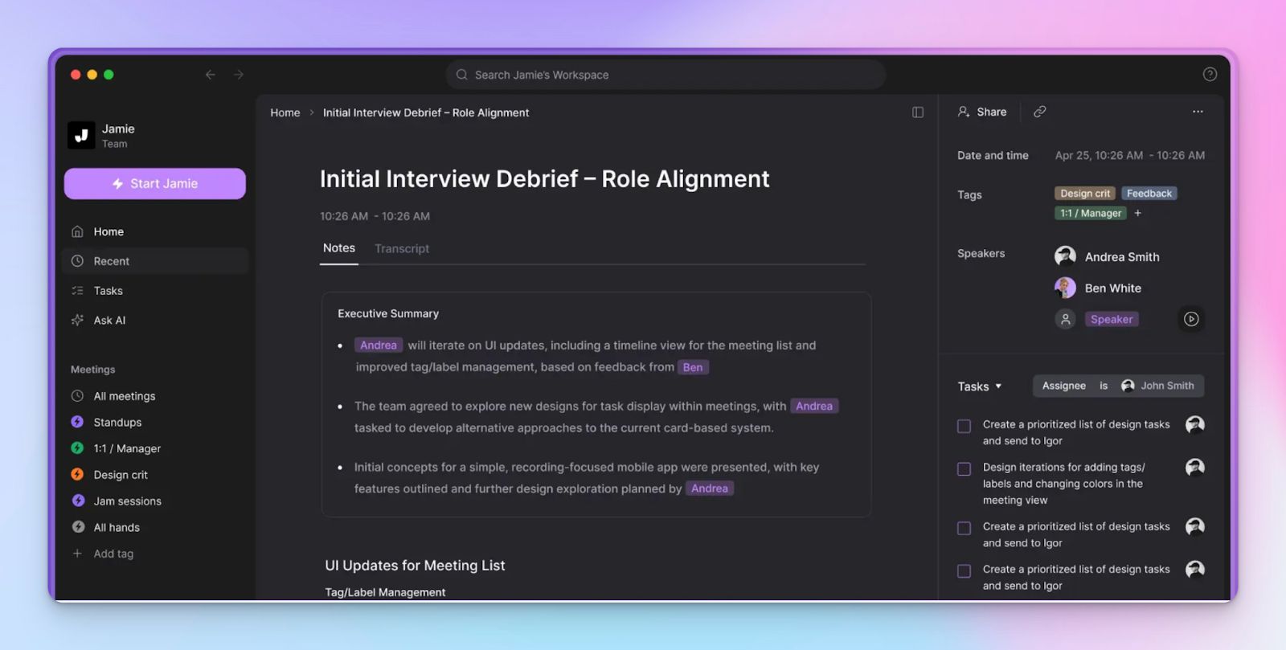
Task: Click the back navigation arrow
Action: [211, 75]
